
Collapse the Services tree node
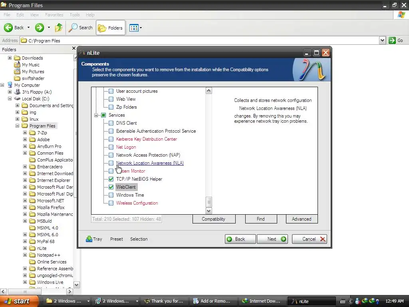click(96, 115)
